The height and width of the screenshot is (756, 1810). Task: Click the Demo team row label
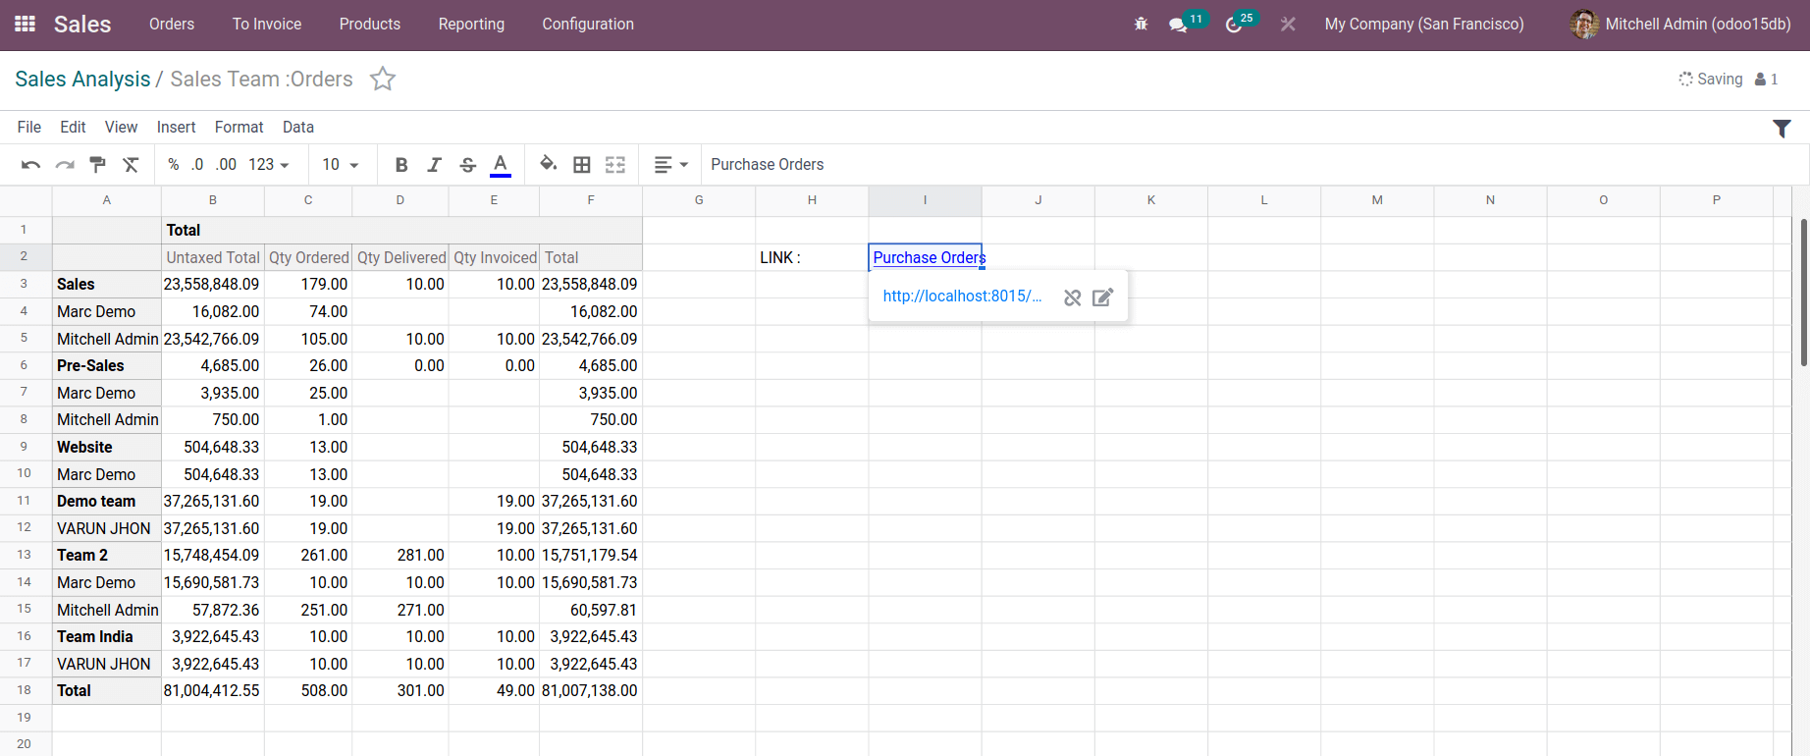click(107, 501)
